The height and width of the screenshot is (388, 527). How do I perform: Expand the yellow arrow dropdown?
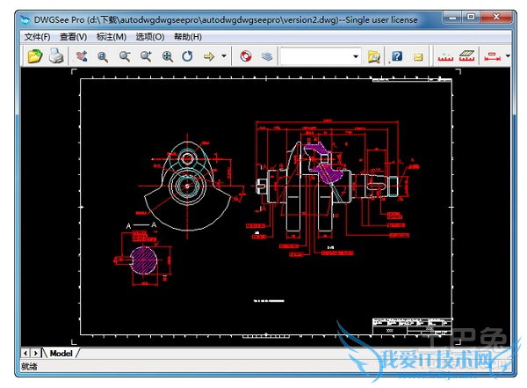pyautogui.click(x=224, y=56)
